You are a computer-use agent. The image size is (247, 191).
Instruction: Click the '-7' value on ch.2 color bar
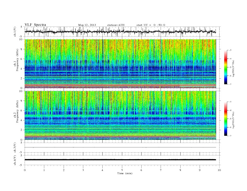(230, 136)
